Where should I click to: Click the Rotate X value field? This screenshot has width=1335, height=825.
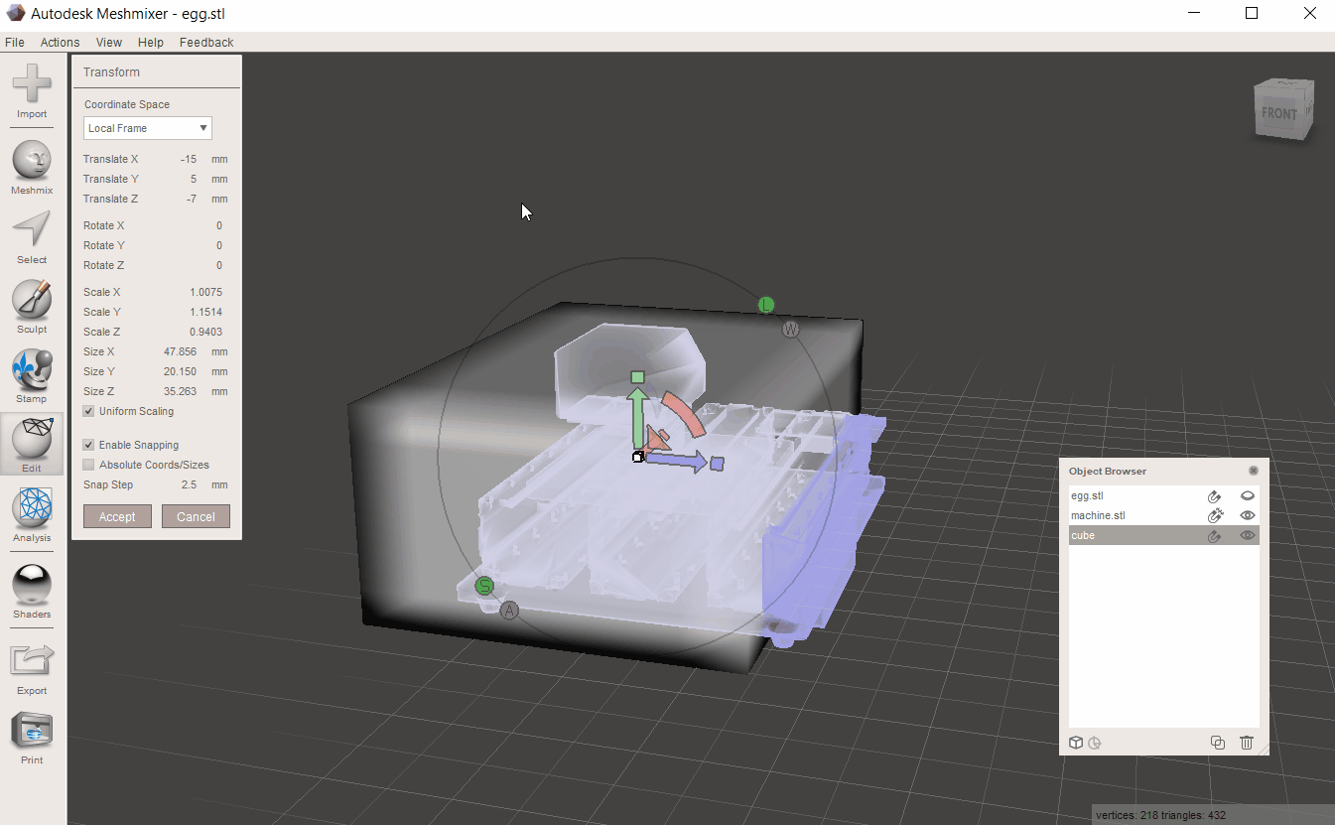pyautogui.click(x=218, y=226)
